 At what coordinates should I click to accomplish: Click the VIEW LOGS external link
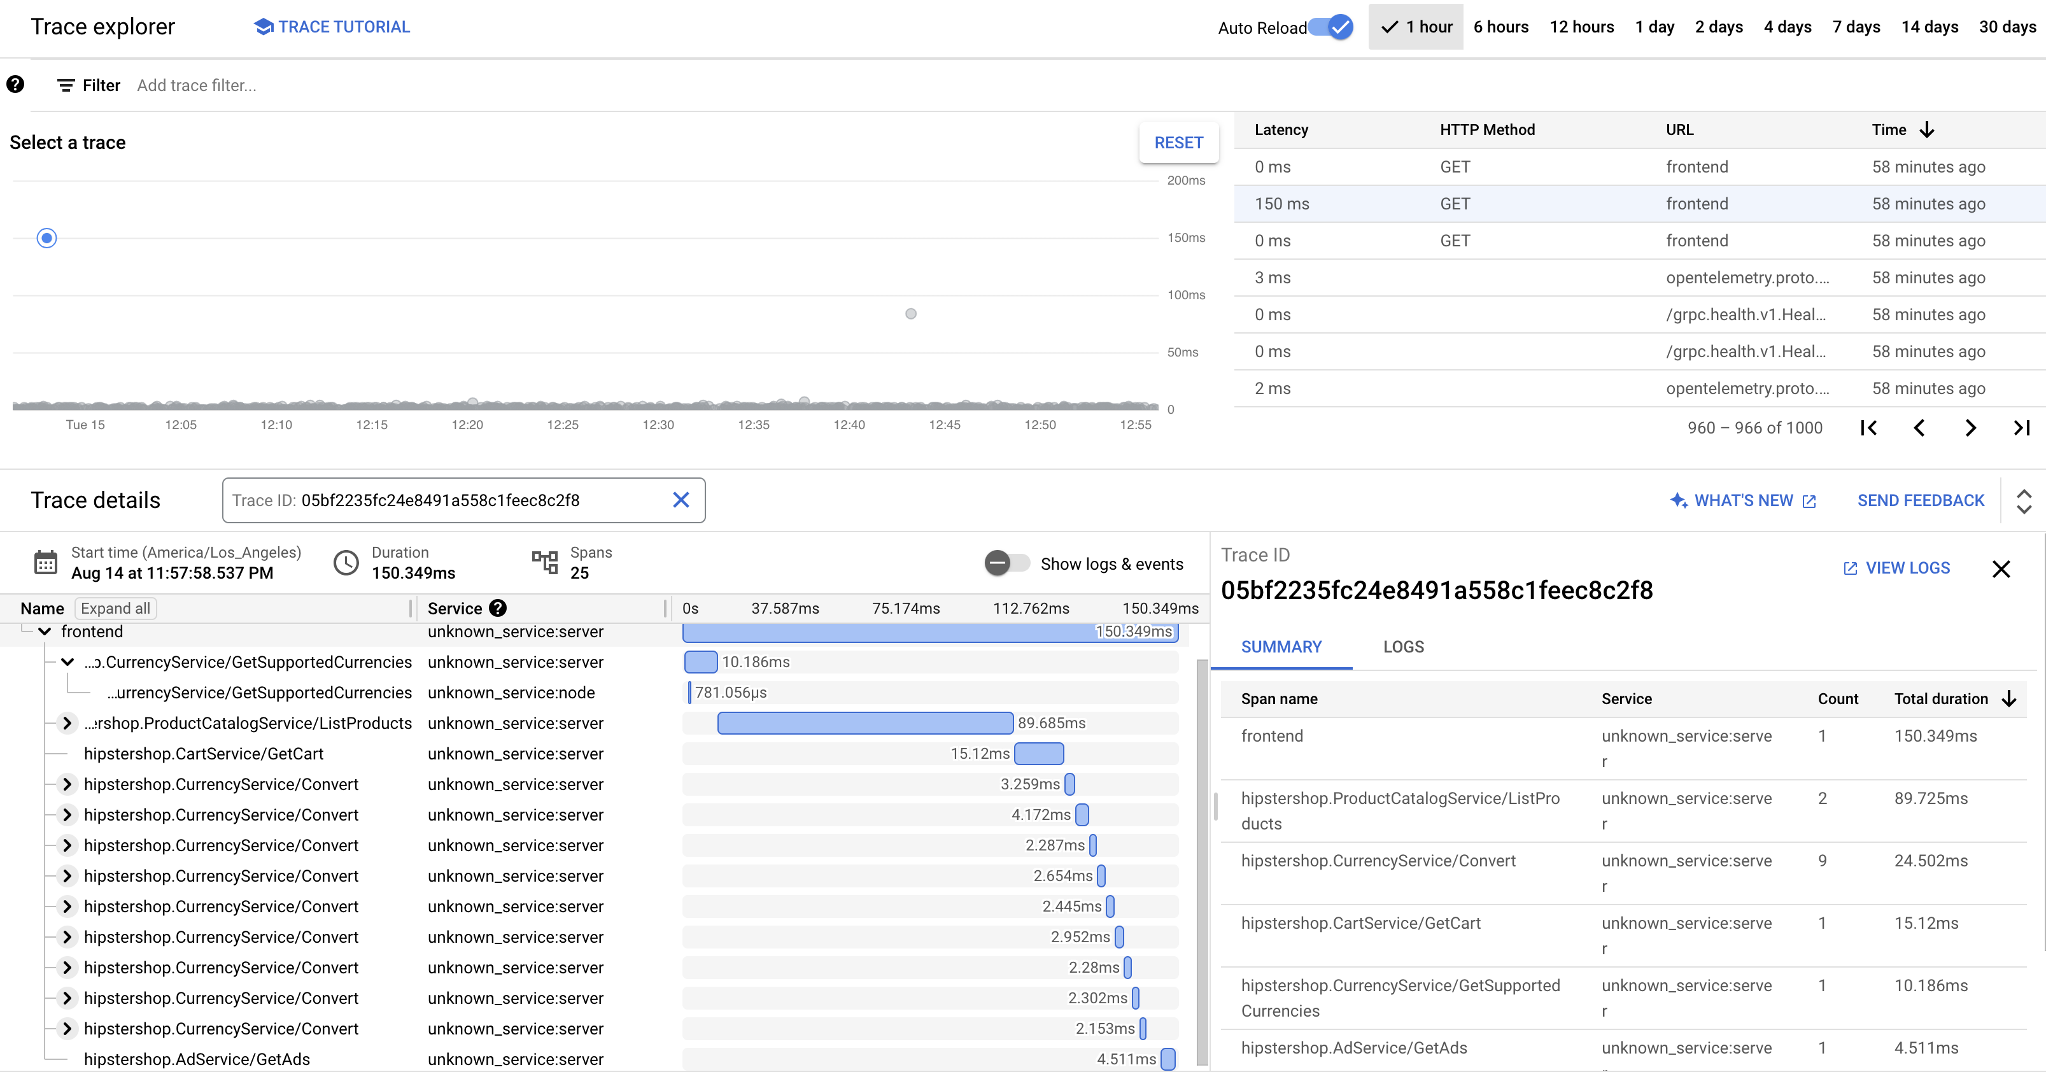point(1896,567)
